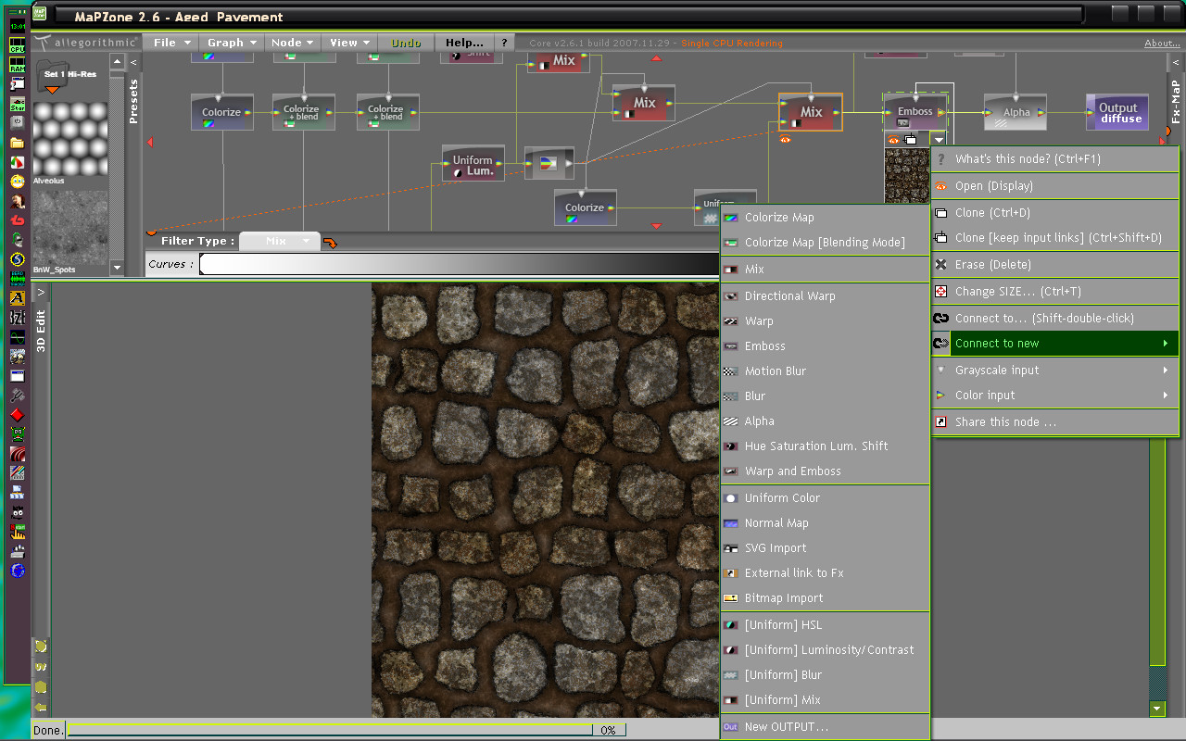Screen dimensions: 1186x741
Task: Click the SVG Import icon in submenu
Action: click(731, 548)
